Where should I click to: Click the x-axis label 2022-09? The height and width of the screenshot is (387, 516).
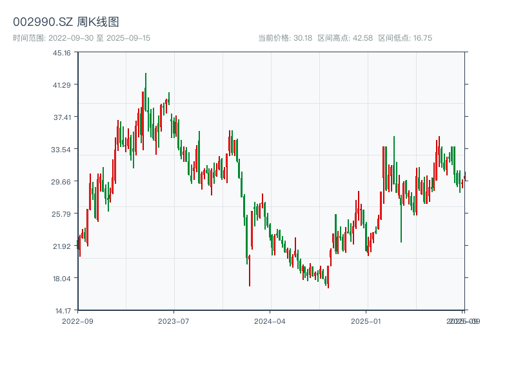(x=77, y=321)
